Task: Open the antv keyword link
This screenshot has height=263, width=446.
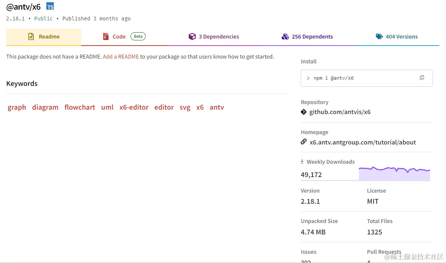Action: coord(217,107)
